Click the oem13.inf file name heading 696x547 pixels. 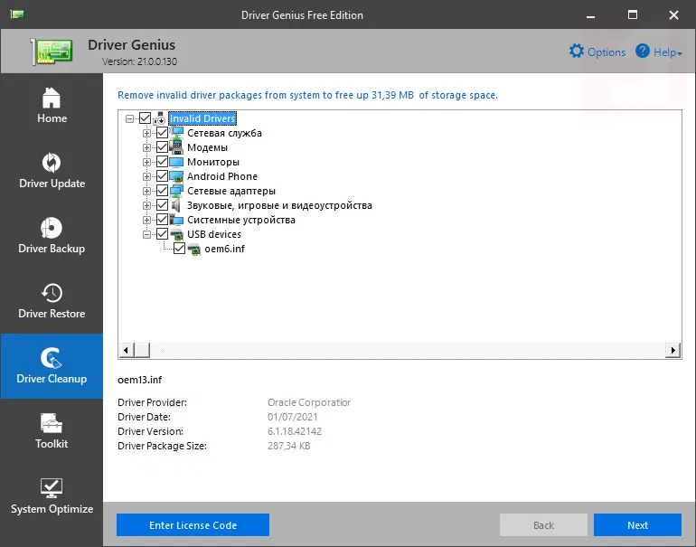pos(140,380)
